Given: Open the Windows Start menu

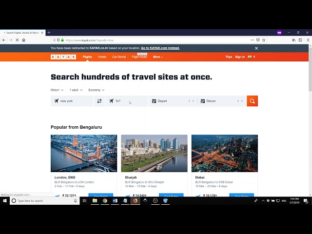Looking at the screenshot, I should [5, 201].
